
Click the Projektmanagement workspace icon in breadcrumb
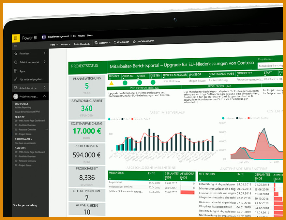click(x=44, y=37)
